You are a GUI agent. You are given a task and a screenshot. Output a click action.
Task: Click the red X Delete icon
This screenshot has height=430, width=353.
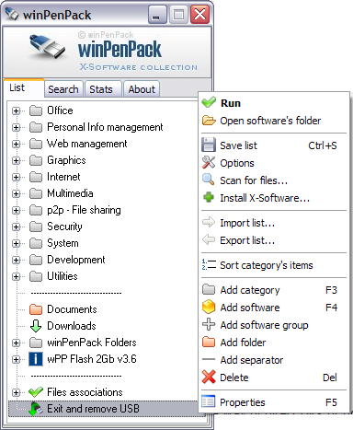tap(209, 377)
